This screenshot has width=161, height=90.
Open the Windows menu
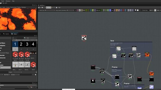tap(8, 1)
